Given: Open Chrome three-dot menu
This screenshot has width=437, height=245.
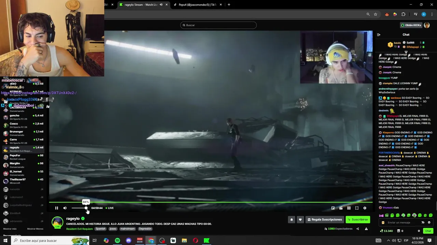Looking at the screenshot, I should (432, 14).
